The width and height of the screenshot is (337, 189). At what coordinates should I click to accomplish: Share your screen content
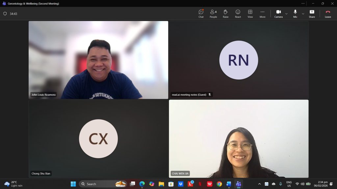(x=312, y=13)
